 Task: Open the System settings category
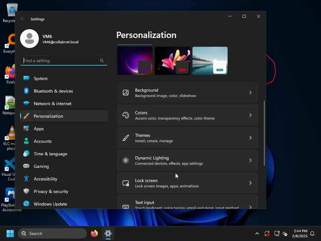point(64,78)
